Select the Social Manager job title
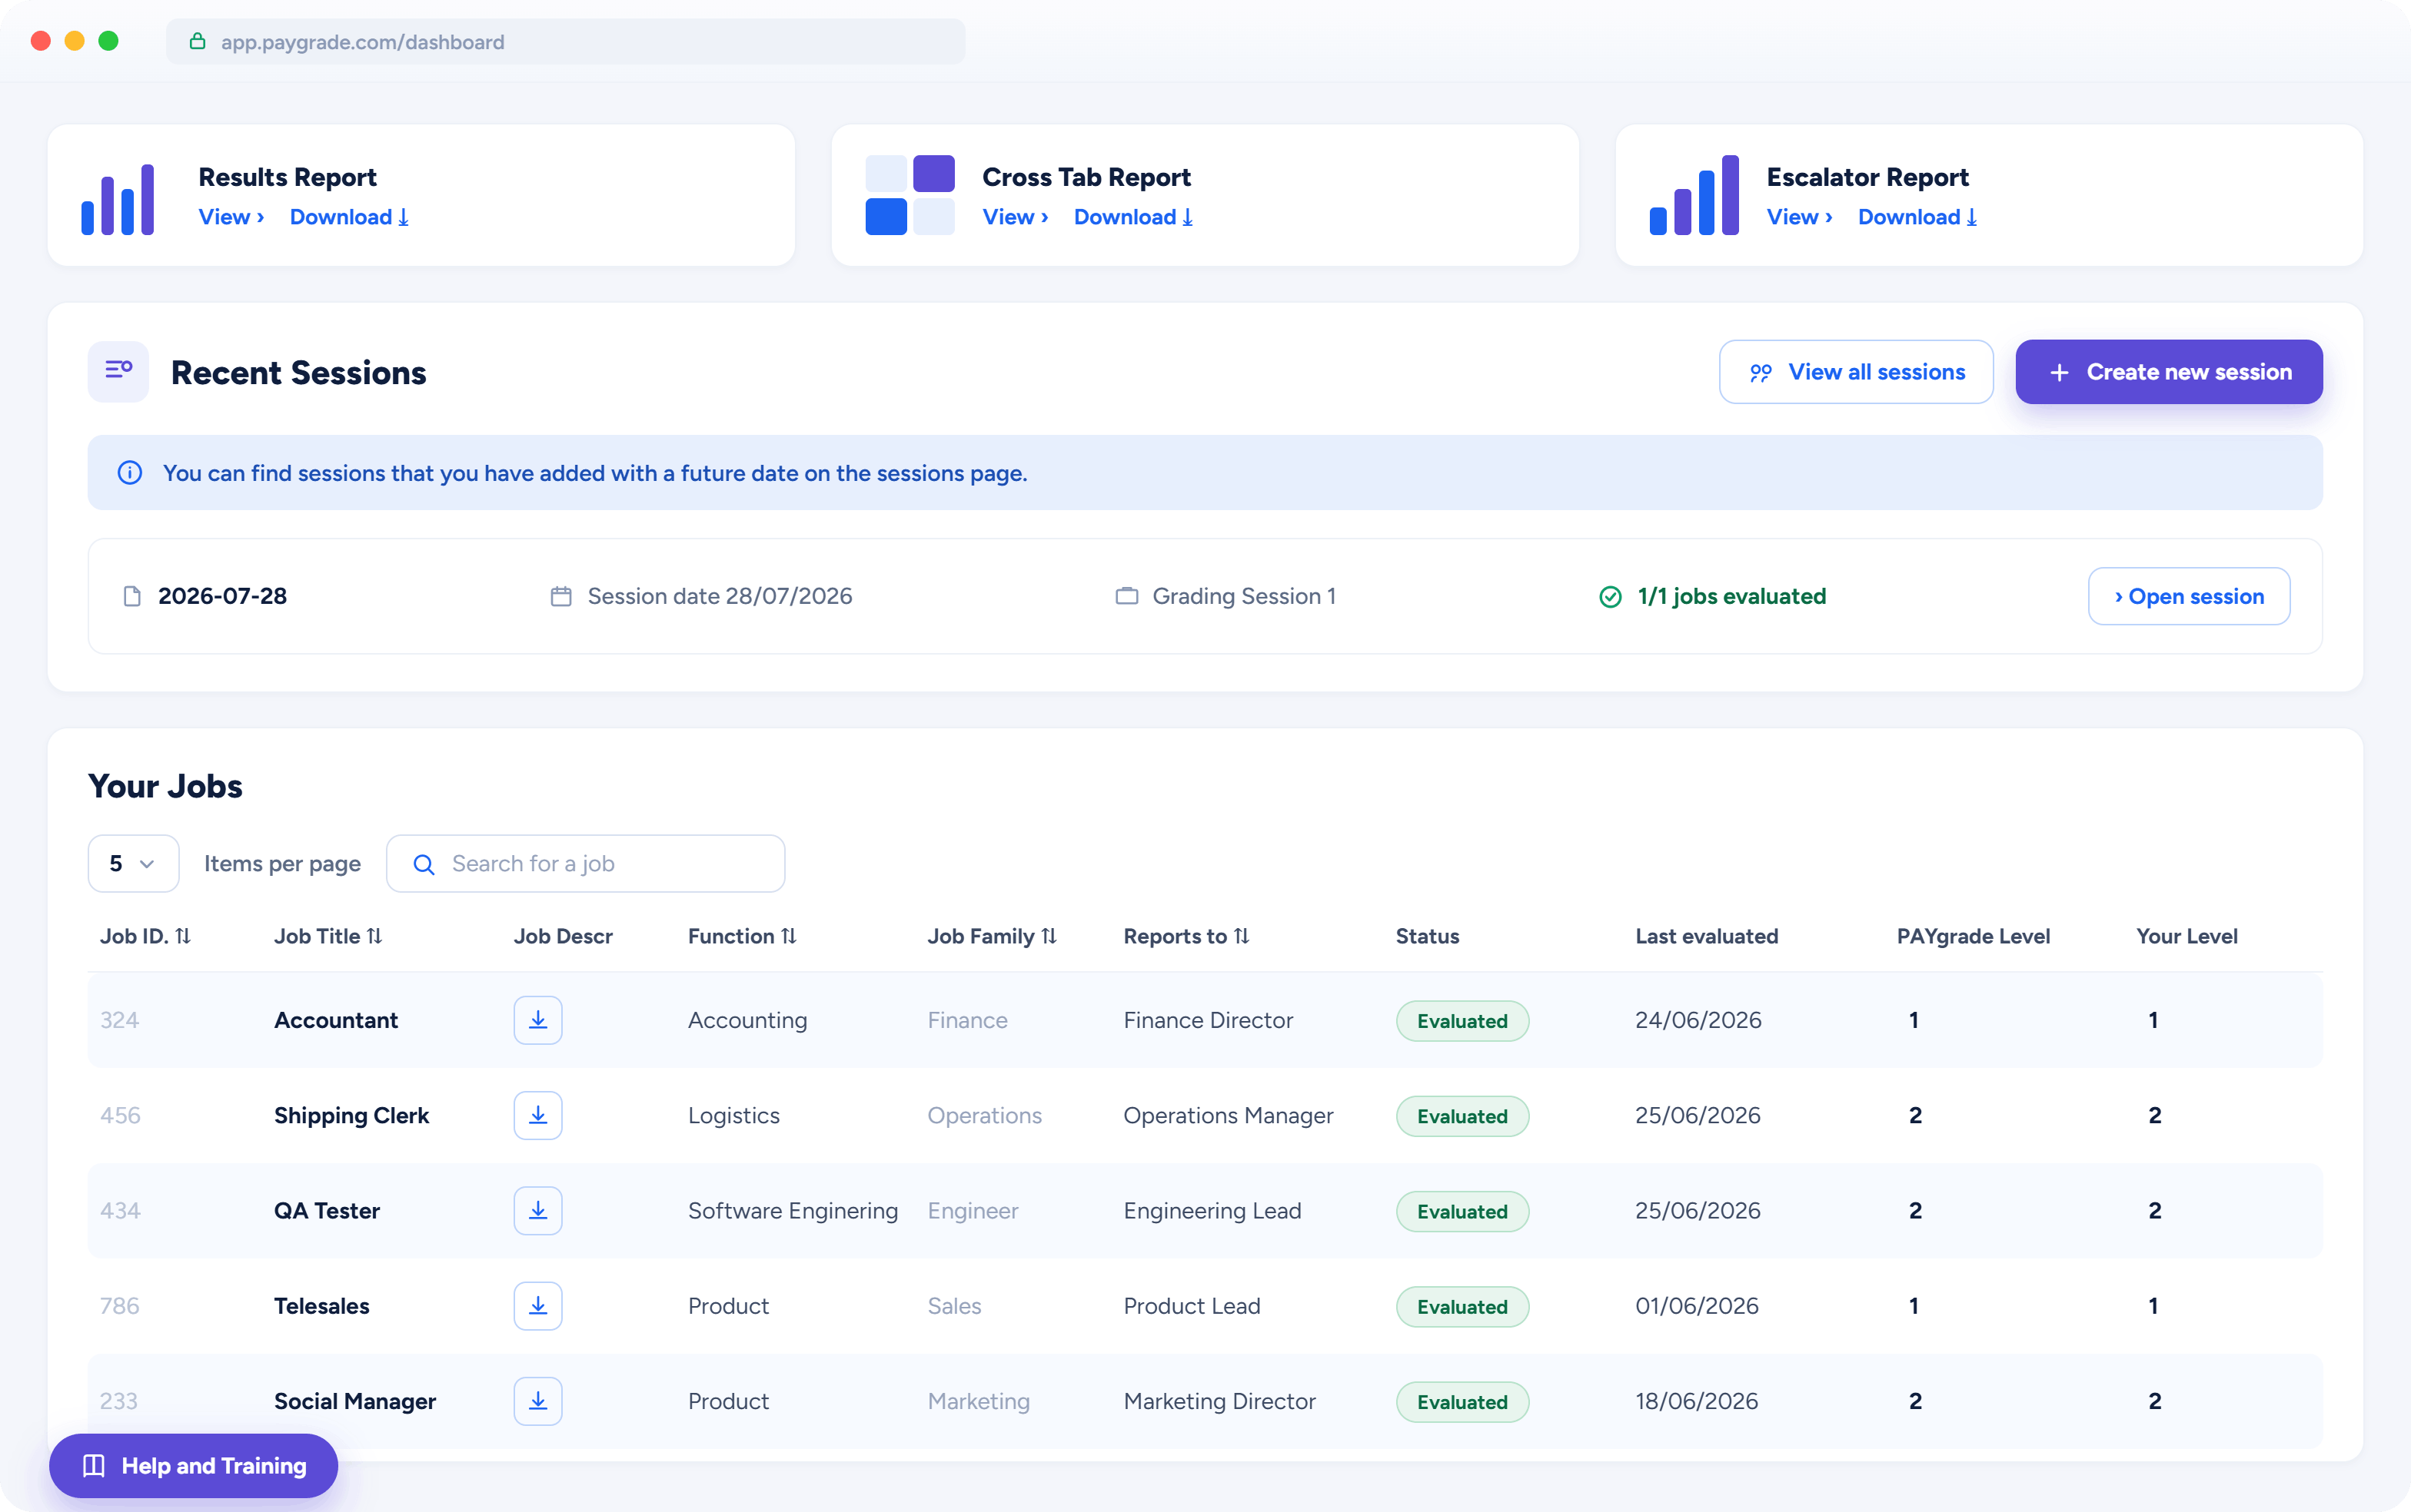 [x=355, y=1401]
